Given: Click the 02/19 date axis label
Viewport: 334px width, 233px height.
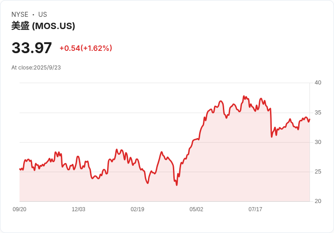Looking at the screenshot, I should (x=138, y=209).
